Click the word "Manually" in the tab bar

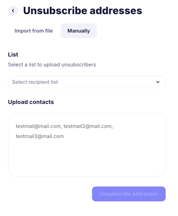click(x=79, y=31)
